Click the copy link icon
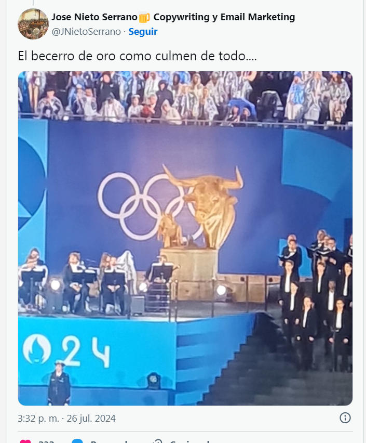The width and height of the screenshot is (366, 443). pyautogui.click(x=157, y=441)
